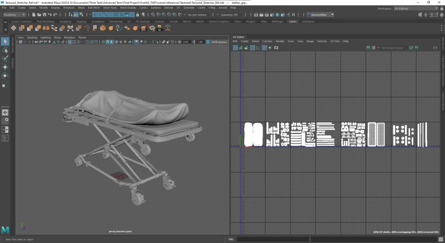Save the current scene
This screenshot has height=243, width=445.
click(x=44, y=15)
